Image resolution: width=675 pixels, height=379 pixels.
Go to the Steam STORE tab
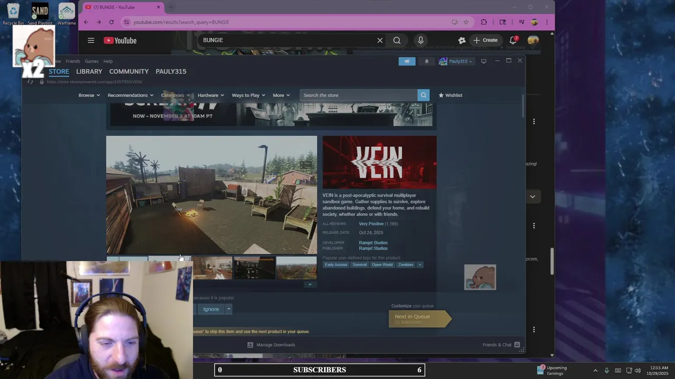(59, 71)
